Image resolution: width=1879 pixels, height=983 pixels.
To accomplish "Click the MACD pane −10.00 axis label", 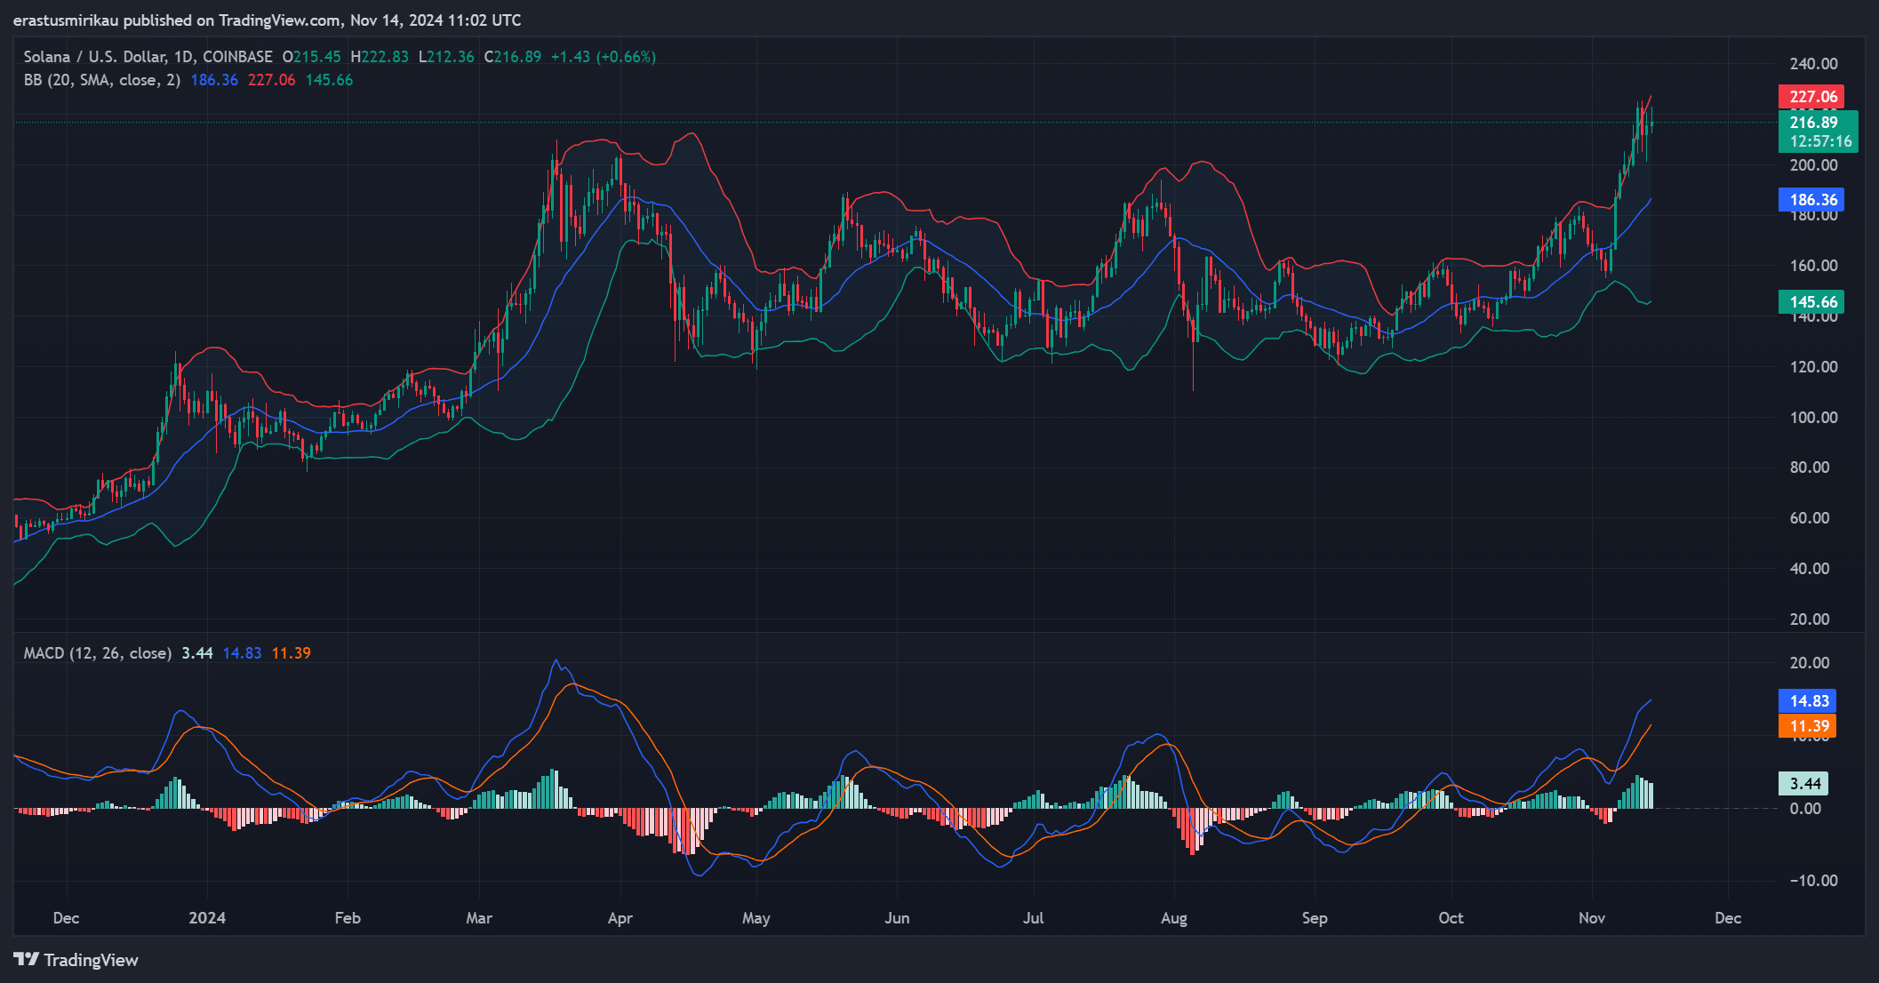I will coord(1813,881).
